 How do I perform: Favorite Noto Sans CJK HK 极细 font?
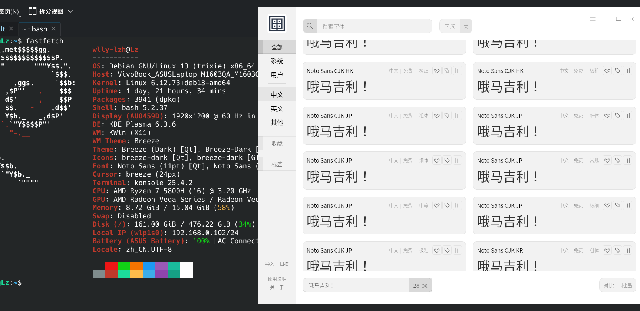tap(437, 71)
